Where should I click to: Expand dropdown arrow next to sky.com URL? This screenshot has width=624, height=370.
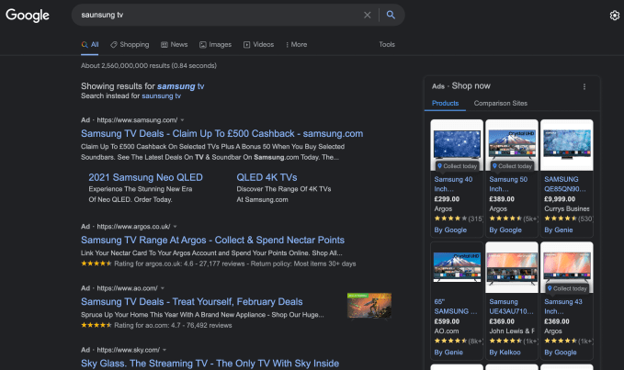coord(165,350)
